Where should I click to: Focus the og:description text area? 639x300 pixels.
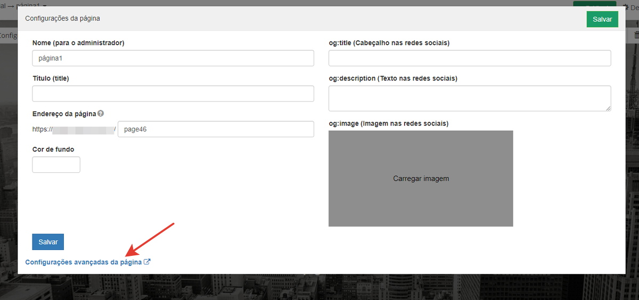pos(469,98)
